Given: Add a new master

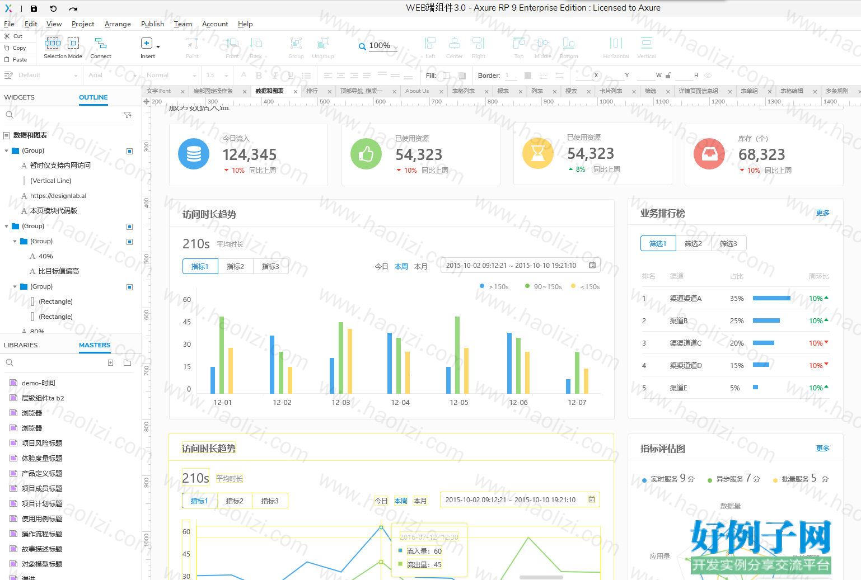Looking at the screenshot, I should pos(110,362).
